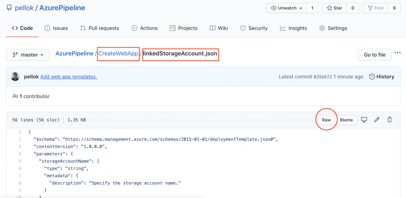Click the stargazers count next to Star

(352, 8)
